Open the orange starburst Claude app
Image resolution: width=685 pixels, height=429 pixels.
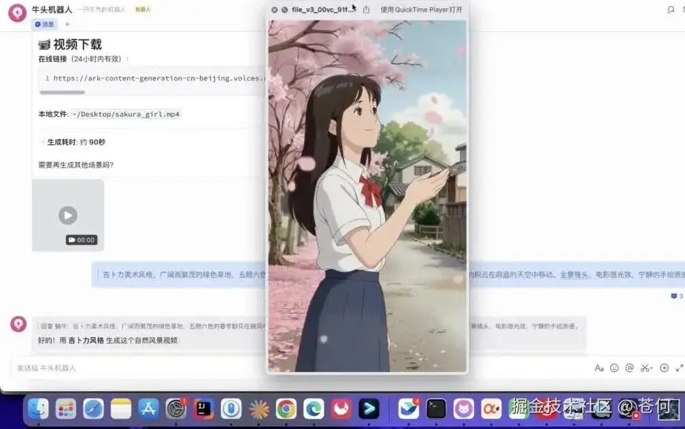[x=258, y=409]
